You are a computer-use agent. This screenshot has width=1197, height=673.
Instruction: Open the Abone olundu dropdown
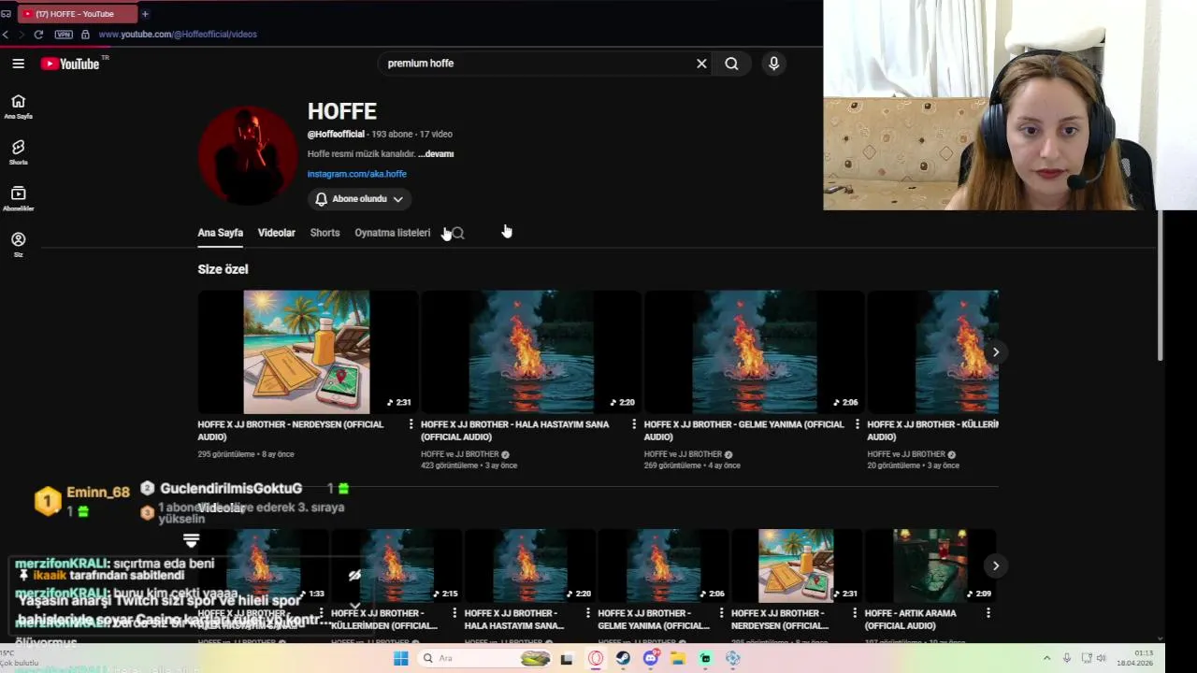tap(359, 199)
